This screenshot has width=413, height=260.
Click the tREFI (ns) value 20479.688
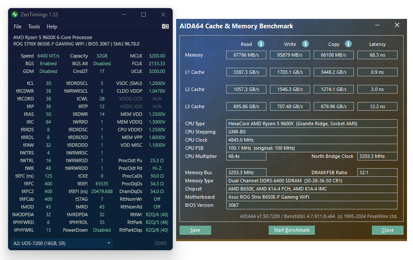[102, 191]
